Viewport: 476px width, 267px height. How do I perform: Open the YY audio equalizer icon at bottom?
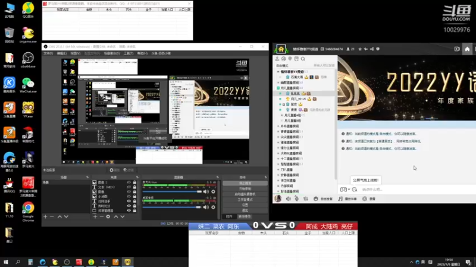[x=305, y=199]
